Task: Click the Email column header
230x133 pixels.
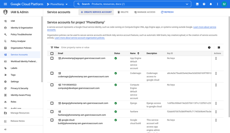Action: (x=60, y=53)
